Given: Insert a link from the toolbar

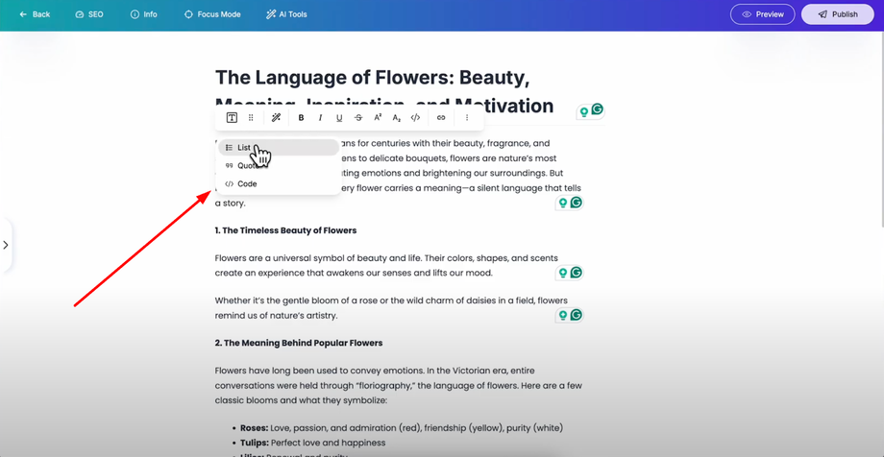Looking at the screenshot, I should click(441, 118).
